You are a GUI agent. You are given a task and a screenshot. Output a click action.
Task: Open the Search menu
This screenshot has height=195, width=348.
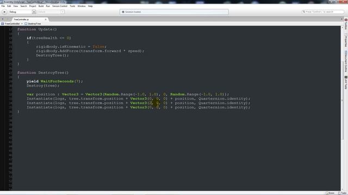click(x=23, y=6)
